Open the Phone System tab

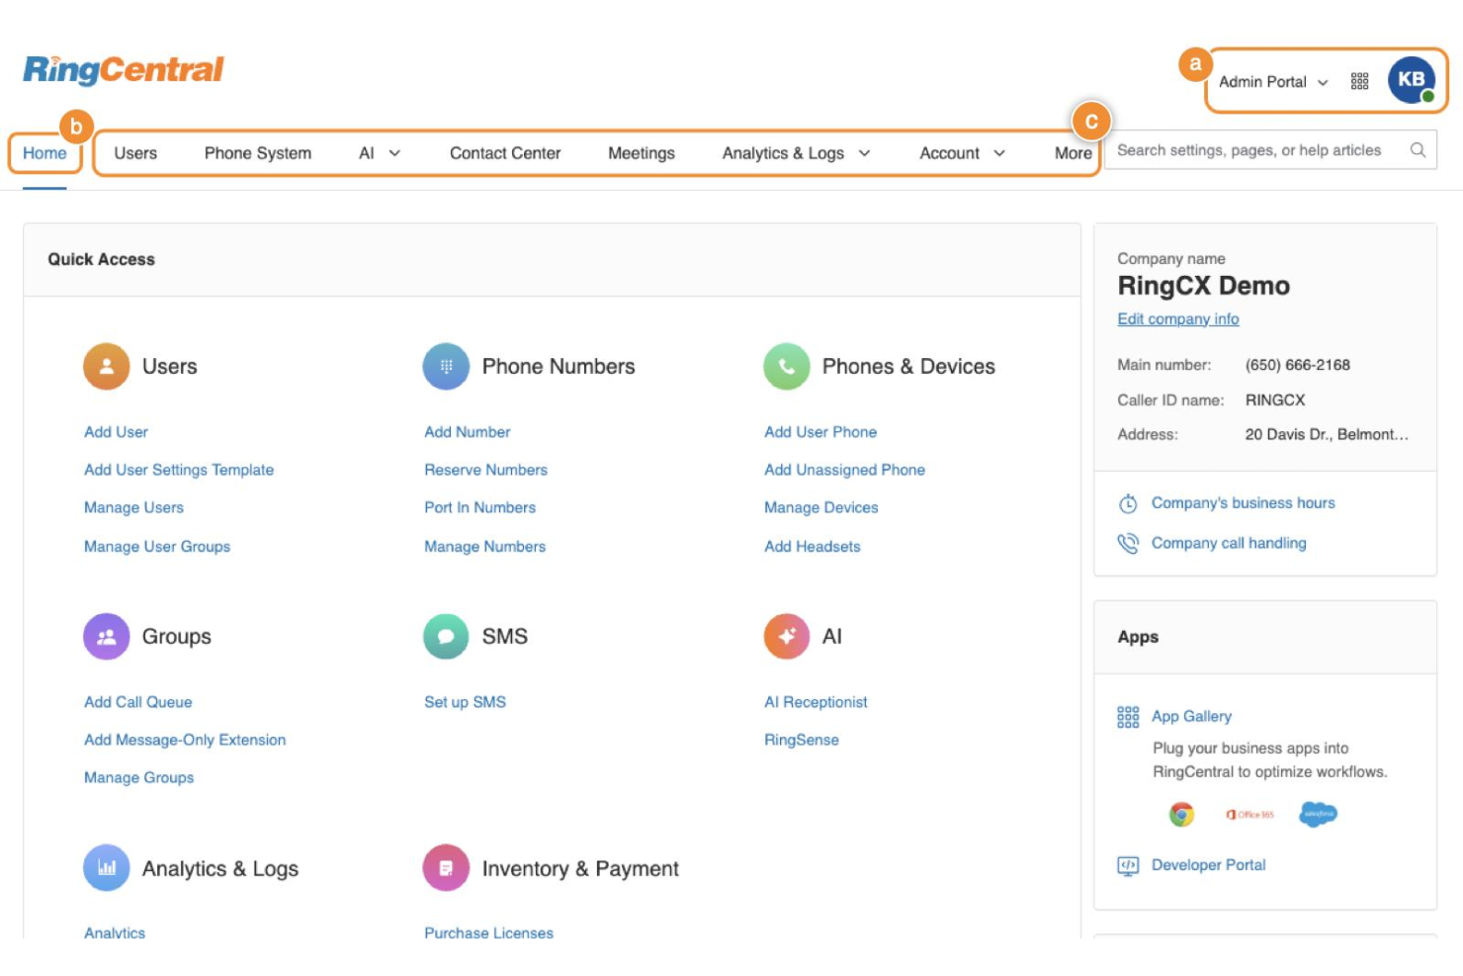(258, 153)
